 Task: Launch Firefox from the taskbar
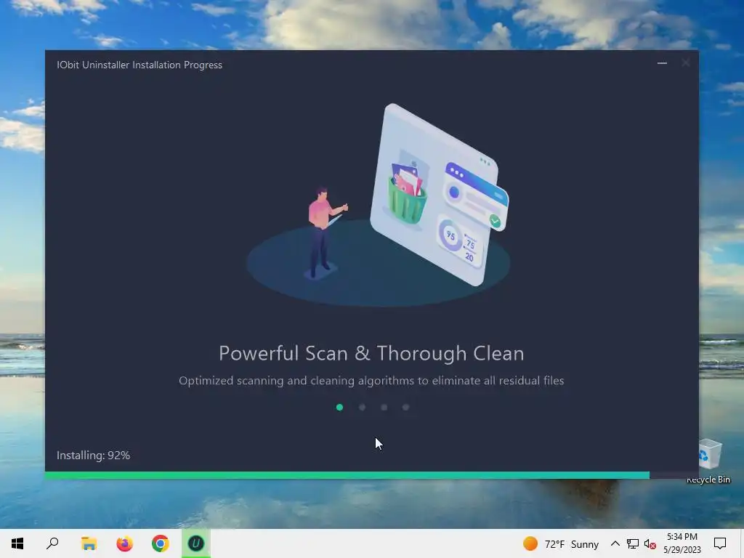[x=125, y=543]
